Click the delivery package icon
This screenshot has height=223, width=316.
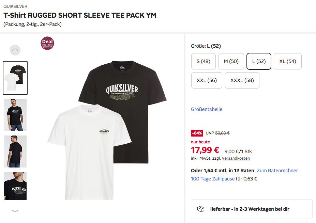(201, 209)
